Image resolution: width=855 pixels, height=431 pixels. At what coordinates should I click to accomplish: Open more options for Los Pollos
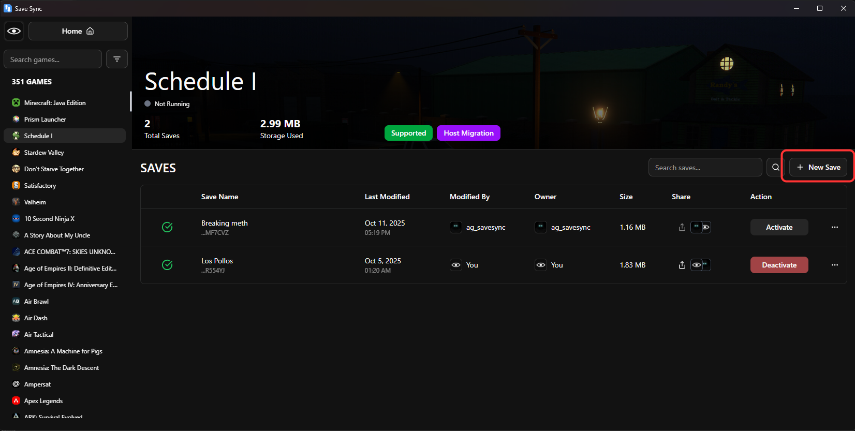(834, 265)
